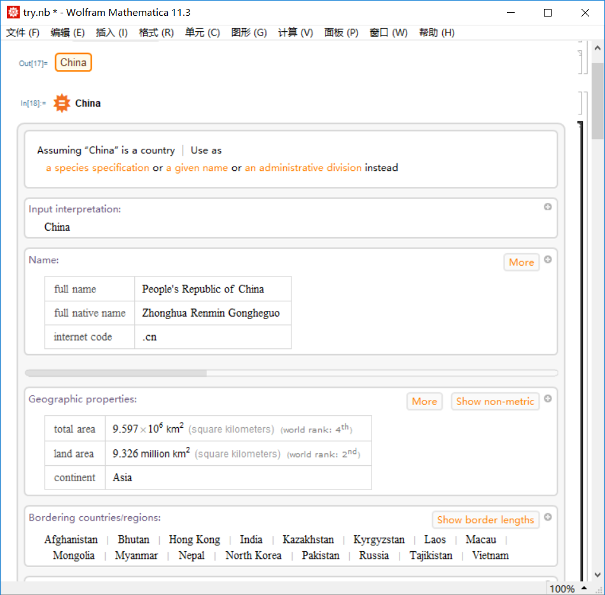Expand options via Geographic properties plus icon
Image resolution: width=605 pixels, height=595 pixels.
(547, 399)
